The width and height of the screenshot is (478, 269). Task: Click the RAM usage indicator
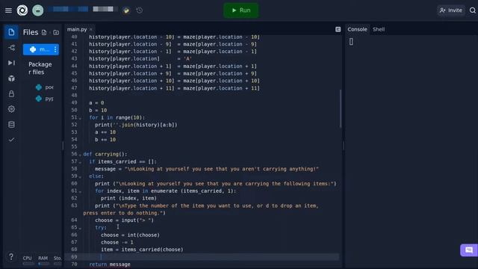pos(43,260)
